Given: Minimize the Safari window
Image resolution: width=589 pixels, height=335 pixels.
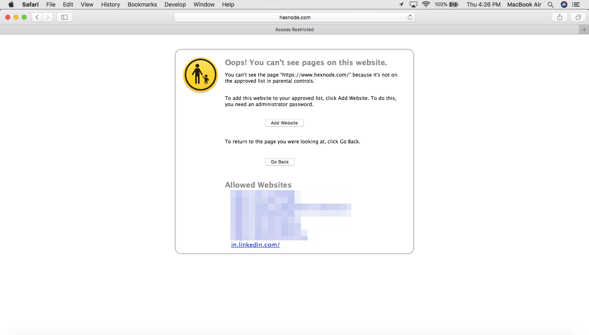Looking at the screenshot, I should (16, 17).
